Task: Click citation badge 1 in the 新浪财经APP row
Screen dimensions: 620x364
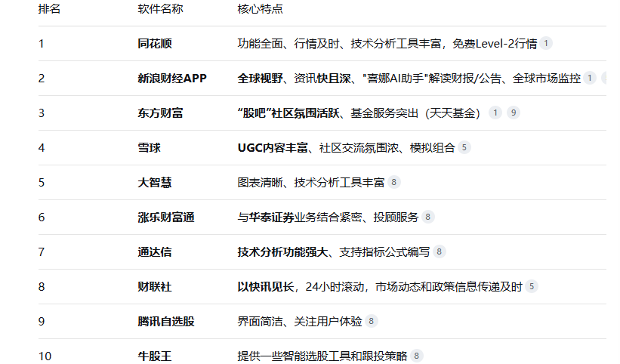Action: [590, 79]
